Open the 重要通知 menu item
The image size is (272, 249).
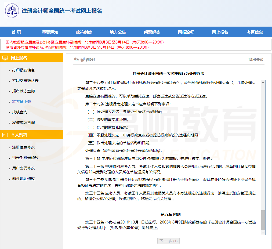tap(50, 32)
